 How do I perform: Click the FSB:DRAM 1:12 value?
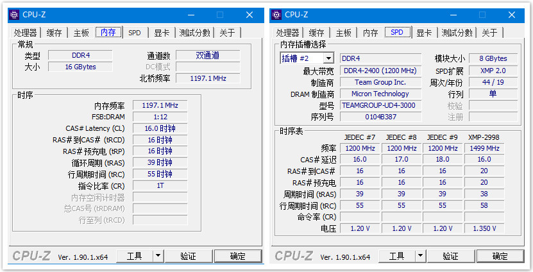point(160,117)
